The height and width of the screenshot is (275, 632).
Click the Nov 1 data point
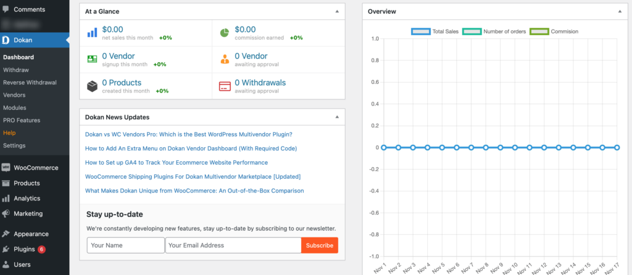coord(384,148)
